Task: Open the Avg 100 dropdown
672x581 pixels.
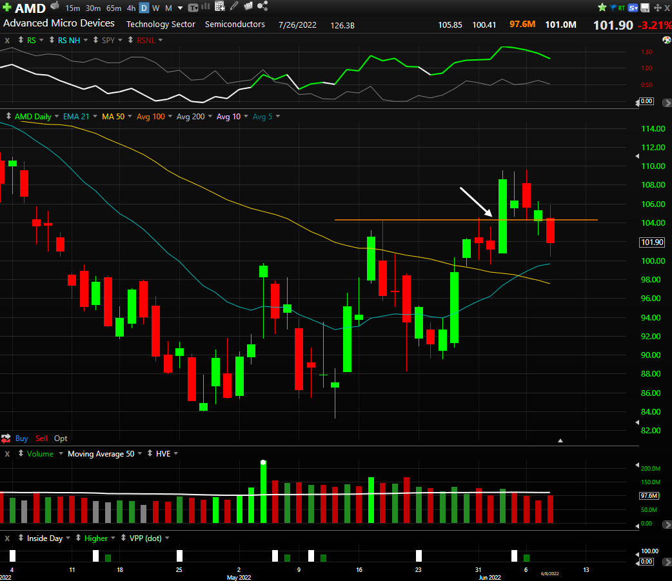Action: 170,116
